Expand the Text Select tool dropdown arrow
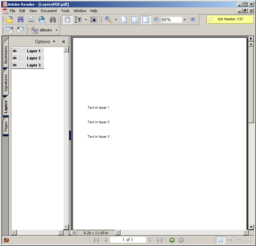The width and height of the screenshot is (256, 246). (86, 20)
